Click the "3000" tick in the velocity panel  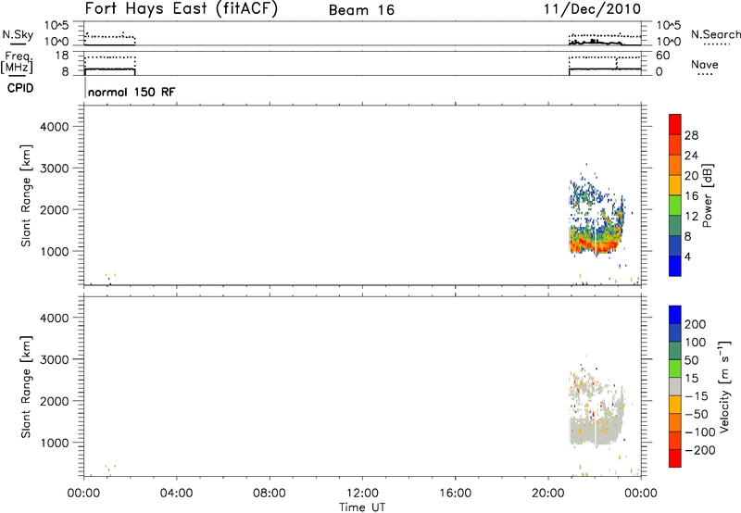[55, 359]
